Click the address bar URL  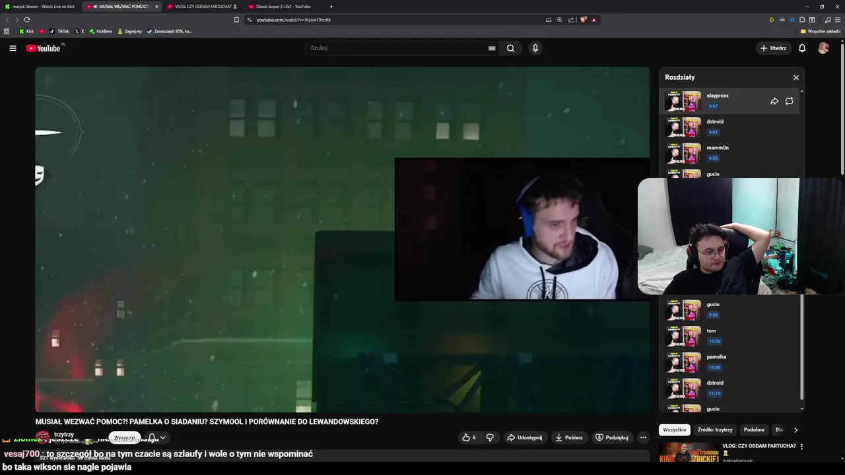294,20
